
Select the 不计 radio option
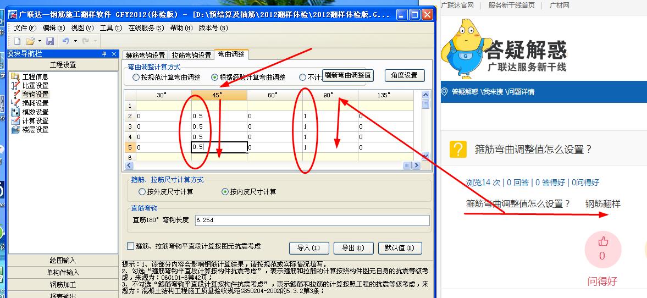click(302, 77)
